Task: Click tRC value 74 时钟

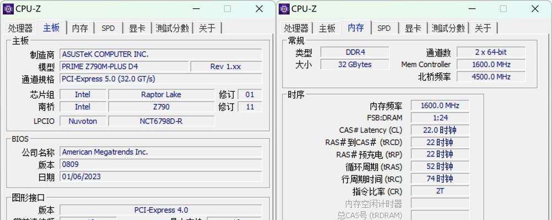Action: coord(440,179)
